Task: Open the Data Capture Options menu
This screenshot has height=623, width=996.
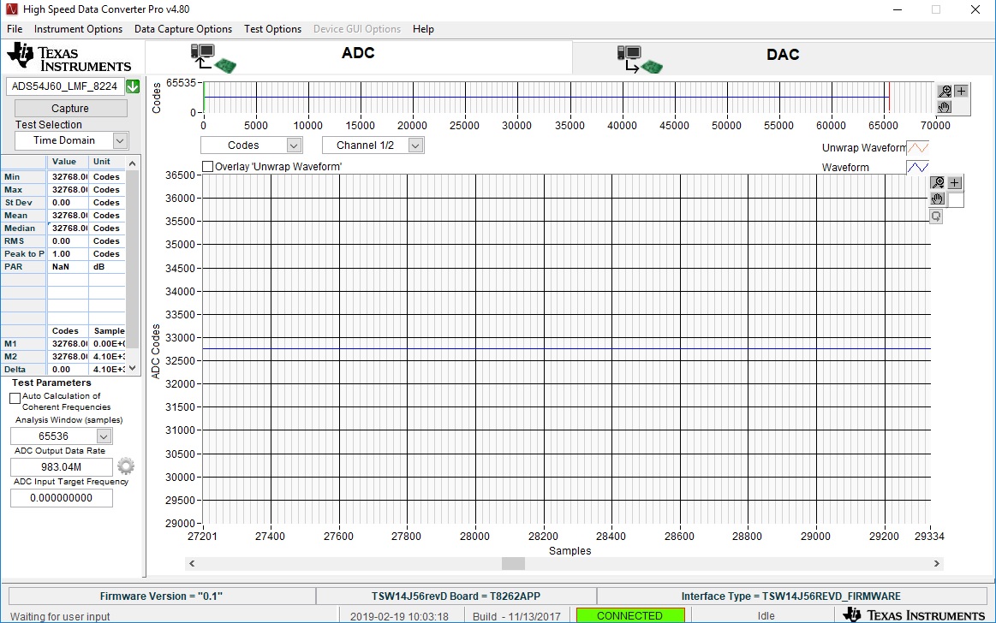Action: click(183, 29)
